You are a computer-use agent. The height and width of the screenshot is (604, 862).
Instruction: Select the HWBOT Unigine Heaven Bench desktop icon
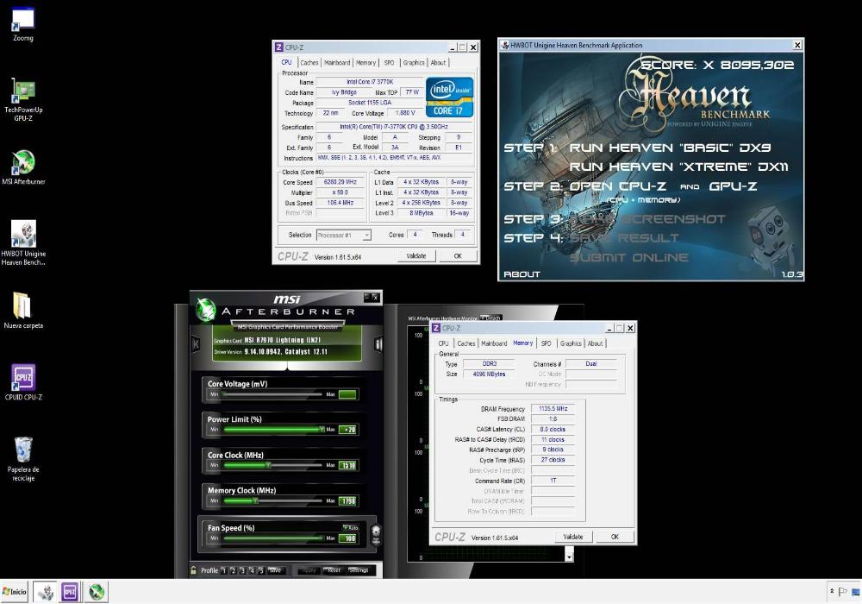[23, 242]
